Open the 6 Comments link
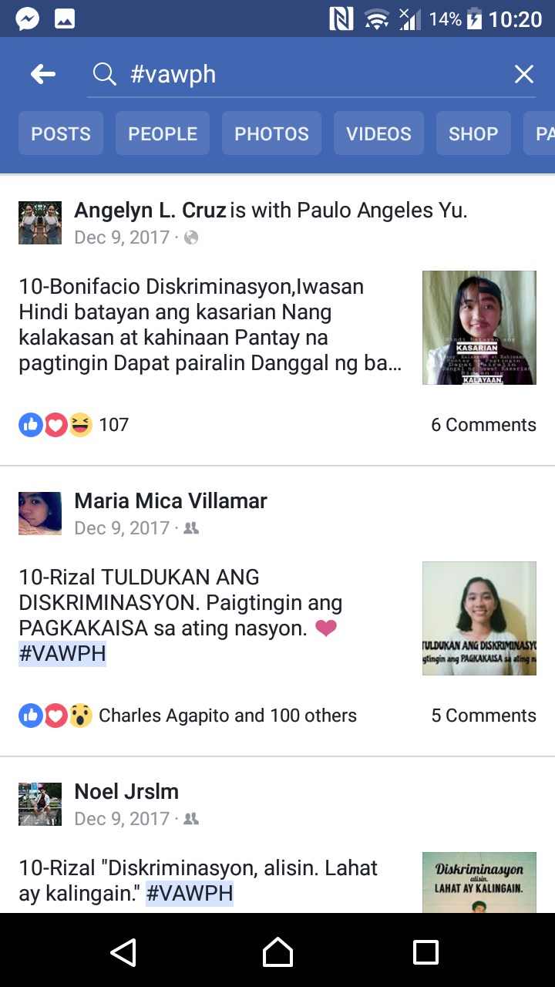This screenshot has height=987, width=555. coord(483,424)
